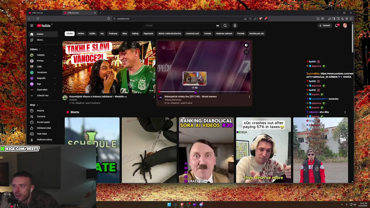The height and width of the screenshot is (208, 370).
Task: Expand the Moje section arrow
Action: pyautogui.click(x=38, y=105)
